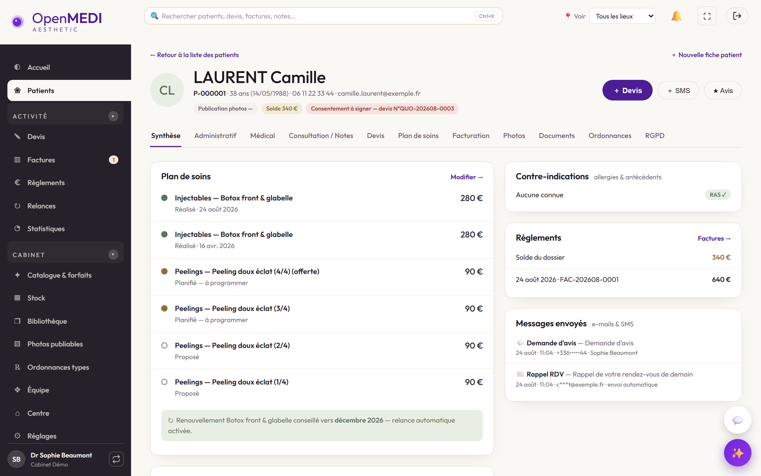Switch to the Médical tab
The width and height of the screenshot is (761, 476).
point(262,136)
